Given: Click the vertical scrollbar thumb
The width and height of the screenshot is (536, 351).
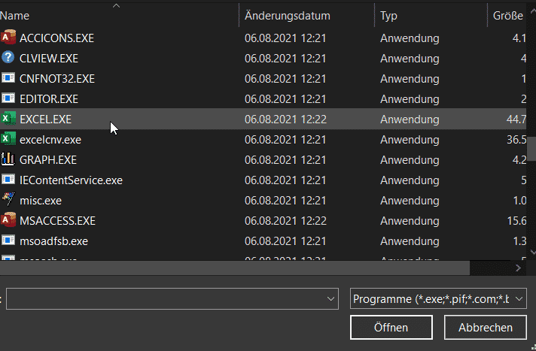Looking at the screenshot, I should [x=531, y=149].
